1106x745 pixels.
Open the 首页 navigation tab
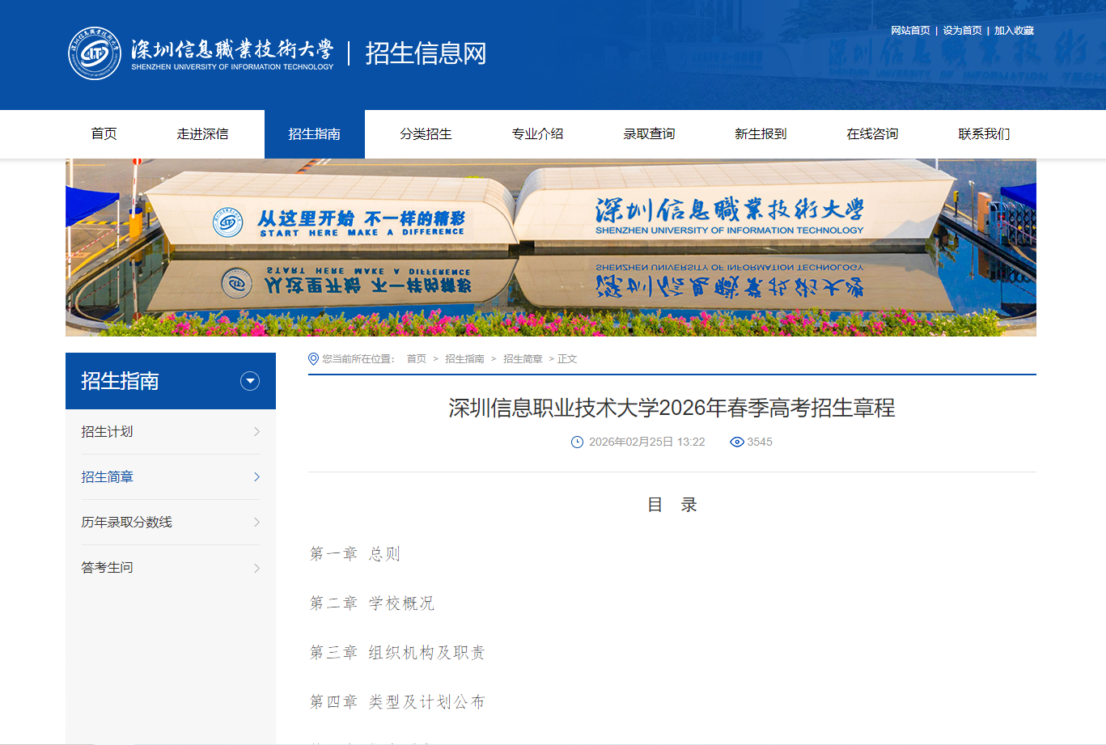[x=104, y=133]
